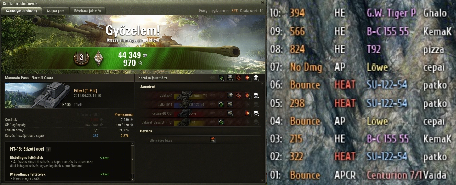Click the skull icon in the cepaiev Löwe row
456x185 pixels.
[x=256, y=113]
